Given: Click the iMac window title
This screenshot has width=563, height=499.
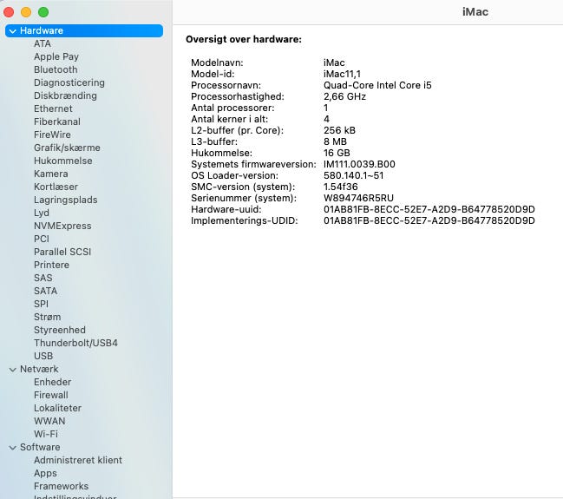Looking at the screenshot, I should [475, 12].
